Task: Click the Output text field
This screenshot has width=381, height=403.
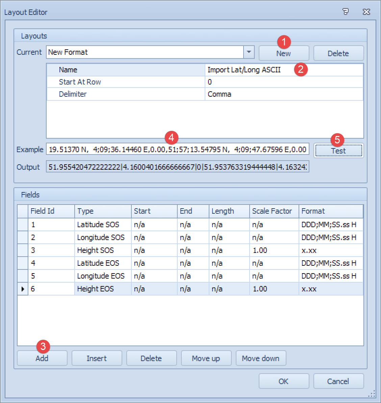Action: pos(177,167)
